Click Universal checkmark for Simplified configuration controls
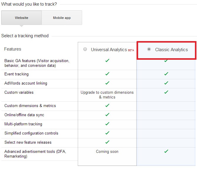Image resolution: width=197 pixels, height=170 pixels. click(x=107, y=133)
